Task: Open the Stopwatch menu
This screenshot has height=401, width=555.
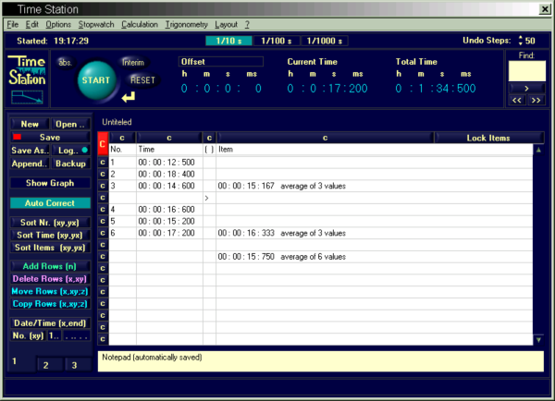Action: (95, 23)
